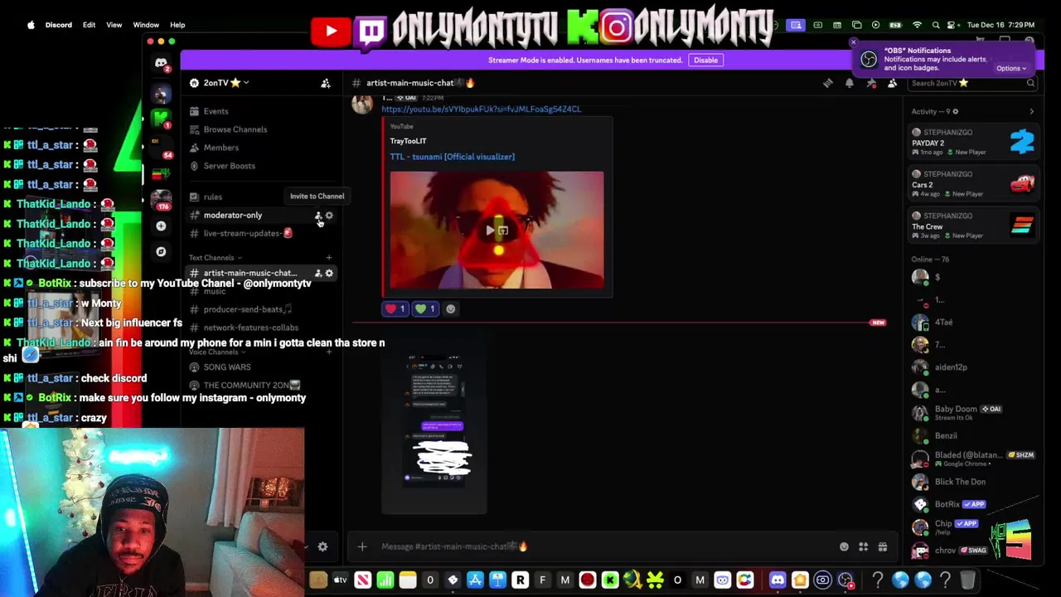
Task: Click add reaction smiley under message
Action: [x=450, y=308]
